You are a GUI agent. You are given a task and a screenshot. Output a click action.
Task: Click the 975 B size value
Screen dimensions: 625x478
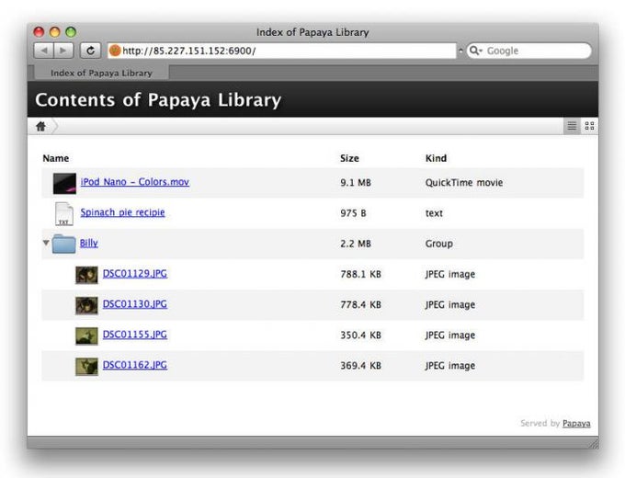[353, 213]
